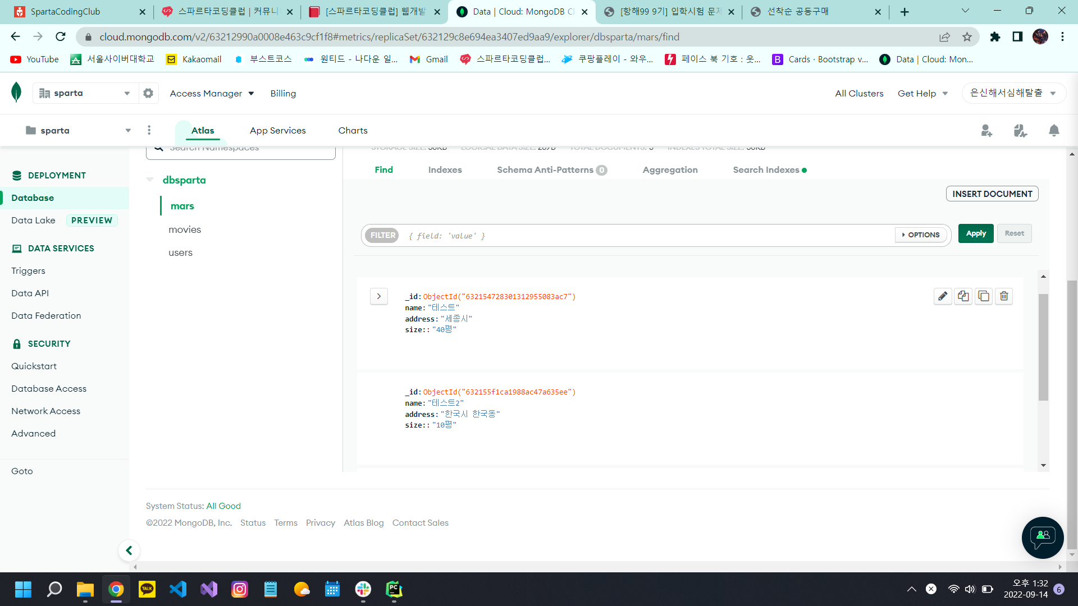Viewport: 1078px width, 606px height.
Task: Open PyCharm from the taskbar
Action: pyautogui.click(x=394, y=589)
